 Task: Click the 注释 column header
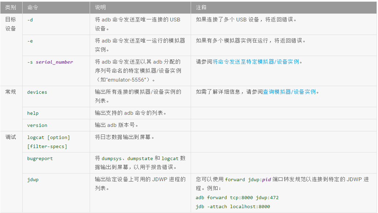200,7
